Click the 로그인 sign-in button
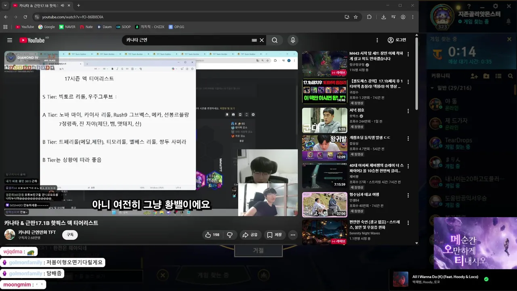Image resolution: width=517 pixels, height=291 pixels. pyautogui.click(x=397, y=40)
